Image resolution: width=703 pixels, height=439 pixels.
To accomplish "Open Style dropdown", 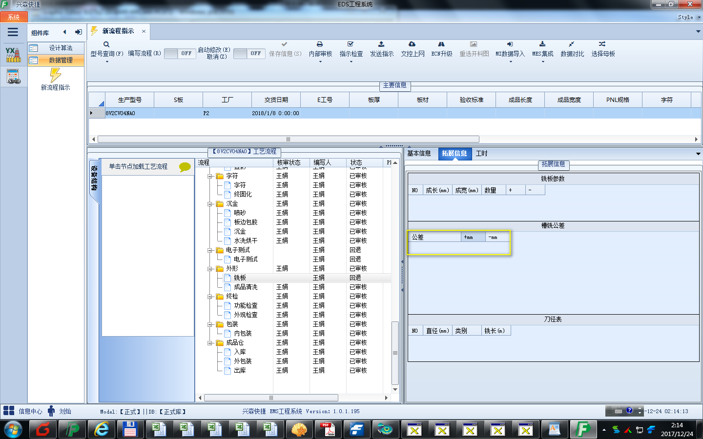I will tap(689, 17).
